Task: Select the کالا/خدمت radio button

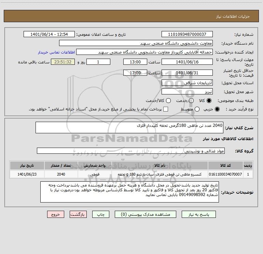Action: click(x=168, y=101)
